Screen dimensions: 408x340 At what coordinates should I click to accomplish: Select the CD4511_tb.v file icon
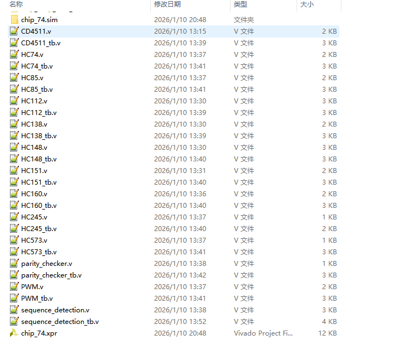(14, 43)
